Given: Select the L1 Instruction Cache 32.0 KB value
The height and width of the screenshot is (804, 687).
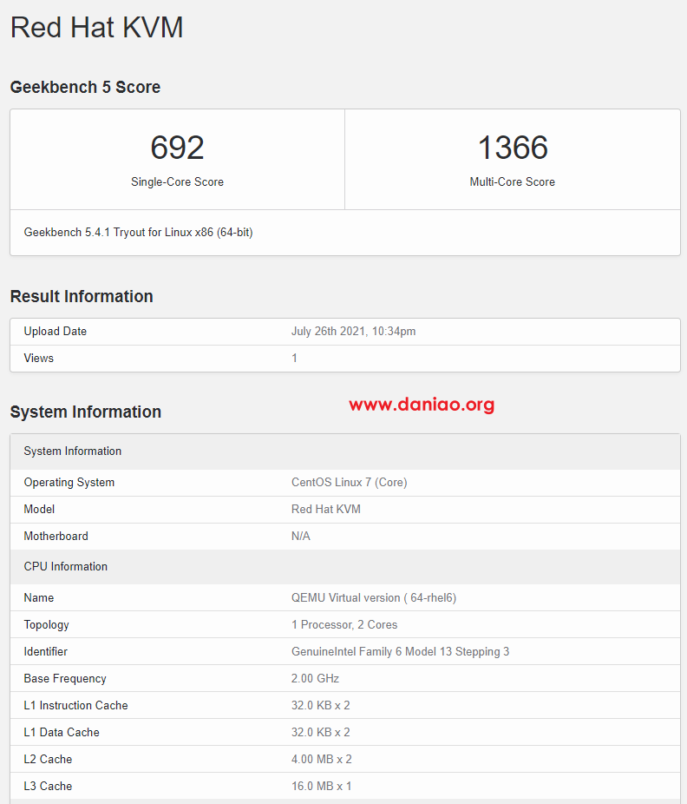Looking at the screenshot, I should (x=321, y=706).
